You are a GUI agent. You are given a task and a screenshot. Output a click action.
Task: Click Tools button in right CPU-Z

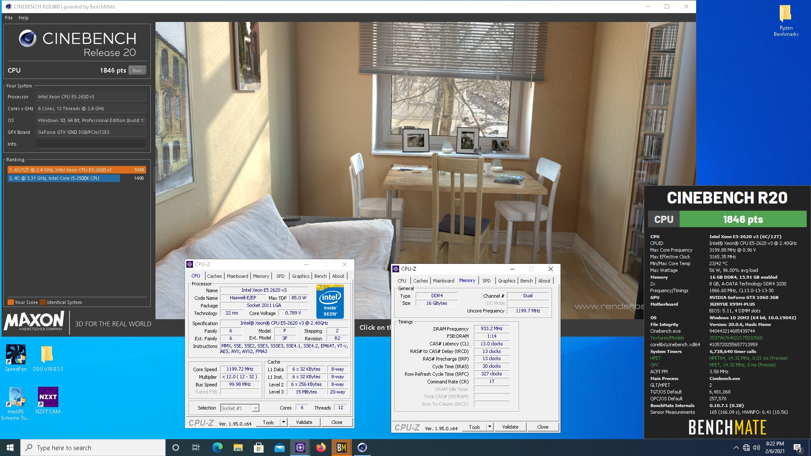pos(474,427)
